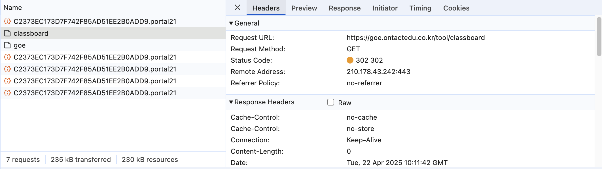Collapse the General section
The image size is (602, 169).
point(231,23)
